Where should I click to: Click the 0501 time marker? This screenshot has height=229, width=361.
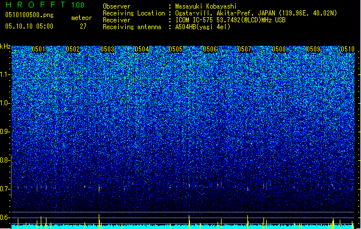coord(38,49)
